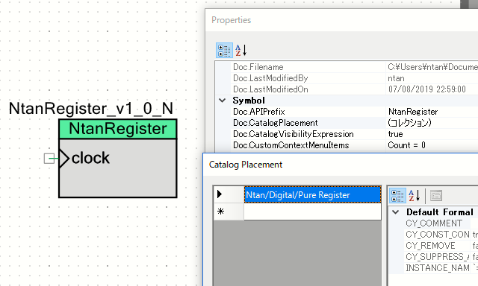The width and height of the screenshot is (478, 286).
Task: Click the empty new-entry cell in the placement list
Action: point(312,212)
